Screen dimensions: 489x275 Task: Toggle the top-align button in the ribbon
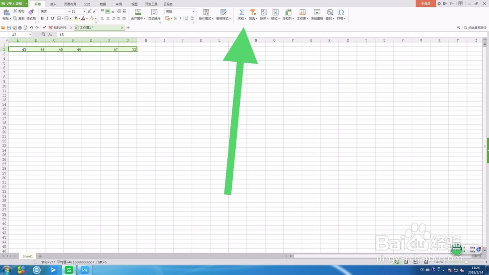point(102,11)
